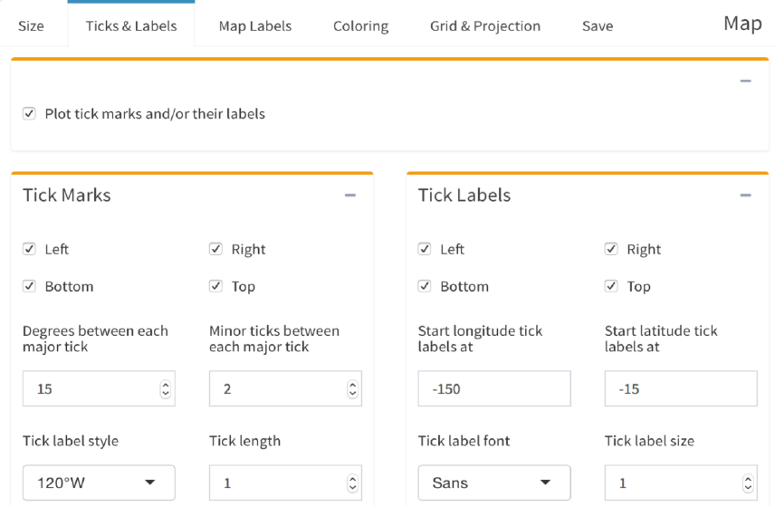Click the Start longitude tick labels field
775x506 pixels.
[494, 389]
